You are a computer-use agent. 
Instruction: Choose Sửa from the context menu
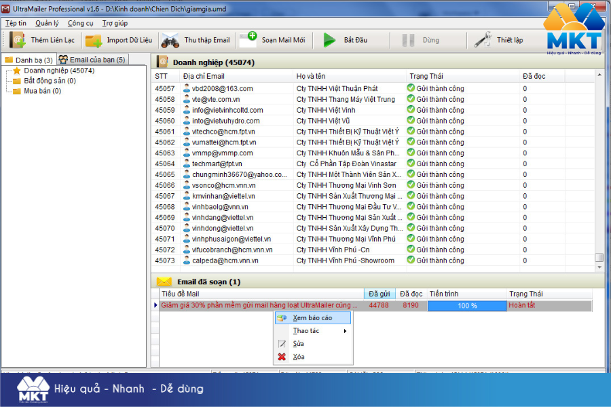point(298,344)
